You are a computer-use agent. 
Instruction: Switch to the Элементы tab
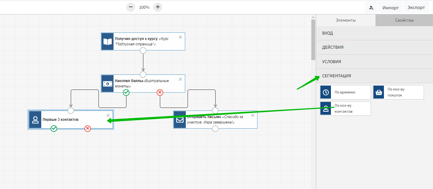(346, 20)
